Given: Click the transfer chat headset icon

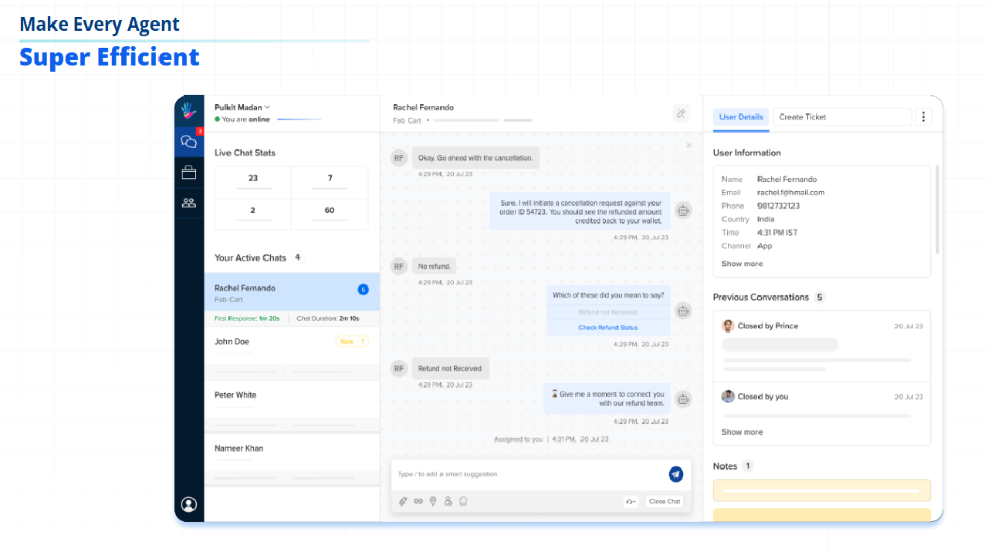Looking at the screenshot, I should [x=631, y=501].
